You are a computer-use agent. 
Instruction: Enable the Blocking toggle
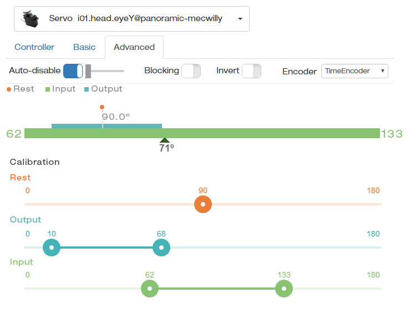pyautogui.click(x=191, y=71)
